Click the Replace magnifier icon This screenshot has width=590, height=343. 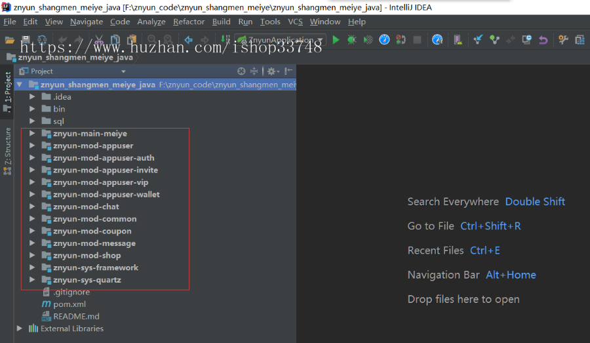click(x=168, y=40)
